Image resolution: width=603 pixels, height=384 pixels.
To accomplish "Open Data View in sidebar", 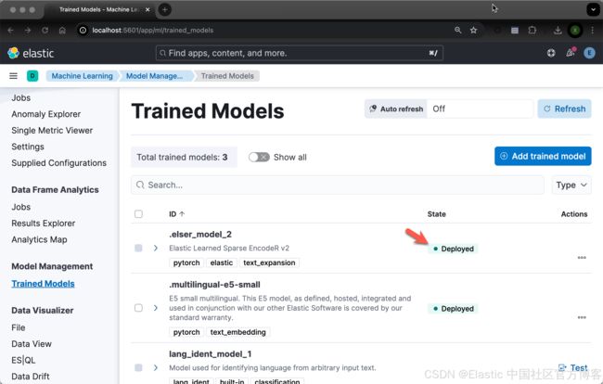I will pos(32,343).
